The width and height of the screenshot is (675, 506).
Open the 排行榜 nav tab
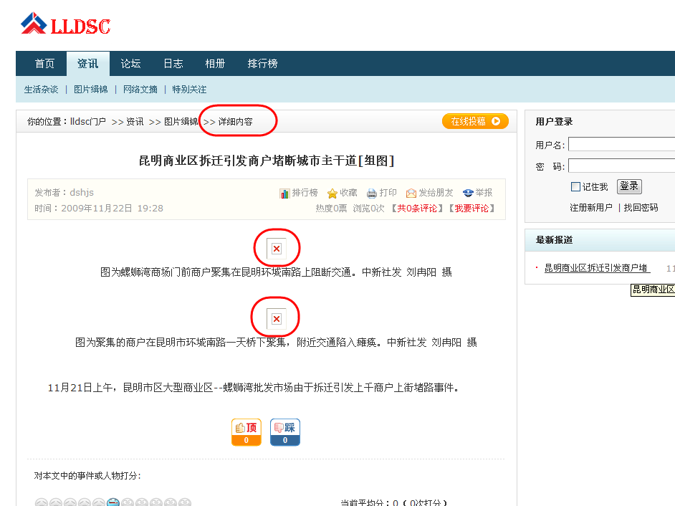[x=262, y=64]
